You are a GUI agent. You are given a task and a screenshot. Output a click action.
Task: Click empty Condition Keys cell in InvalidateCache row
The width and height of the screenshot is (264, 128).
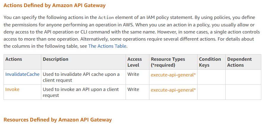pos(211,77)
